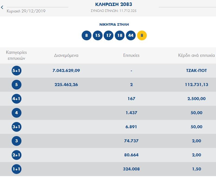The height and width of the screenshot is (178, 216).
Task: Click the 3+1 category circle
Action: pyautogui.click(x=17, y=127)
